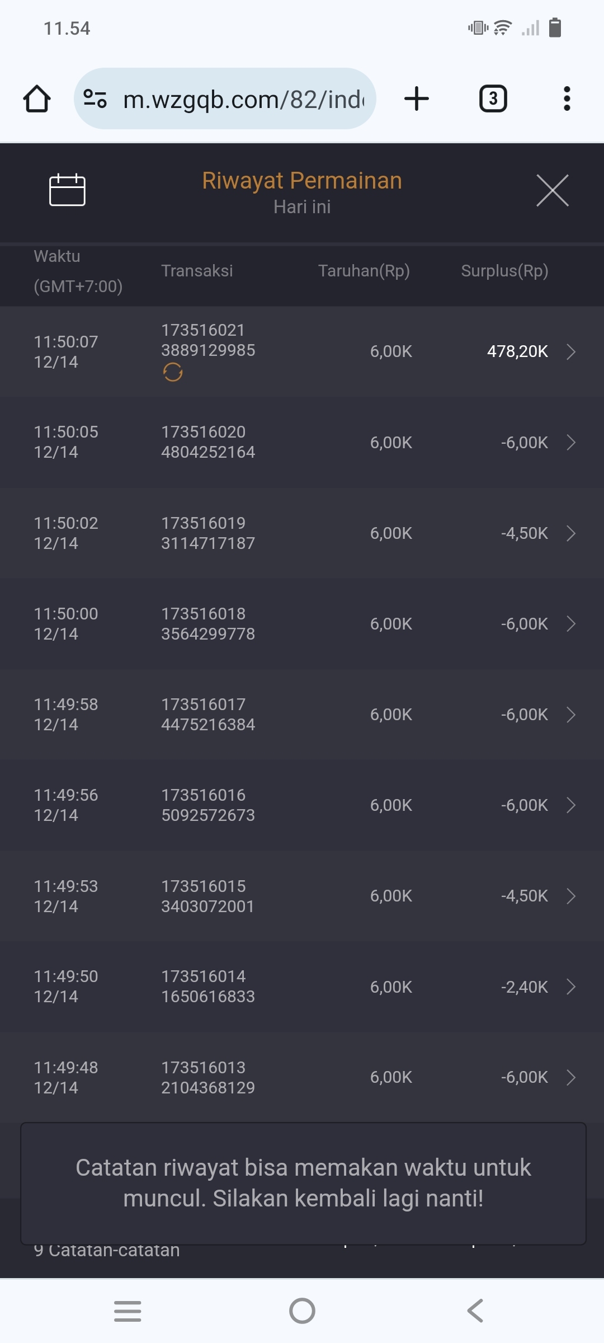
Task: Expand the 11:49:50 transaction with -2,40K
Action: point(570,987)
